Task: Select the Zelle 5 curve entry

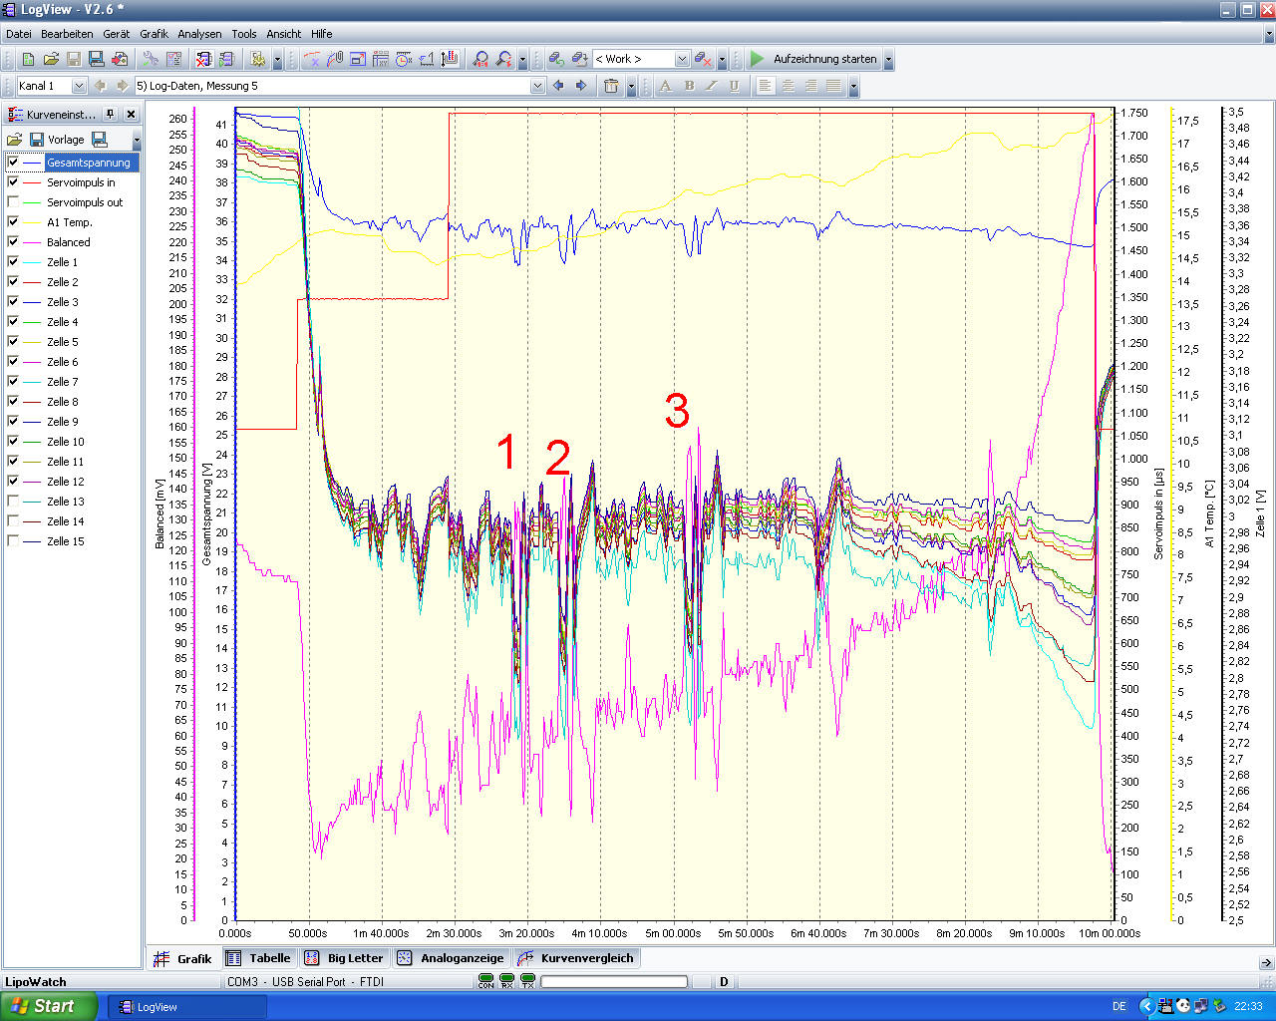Action: [62, 342]
